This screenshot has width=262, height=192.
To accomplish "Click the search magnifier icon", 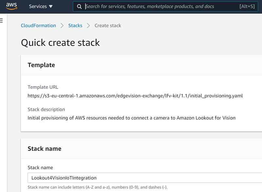I will (x=79, y=7).
